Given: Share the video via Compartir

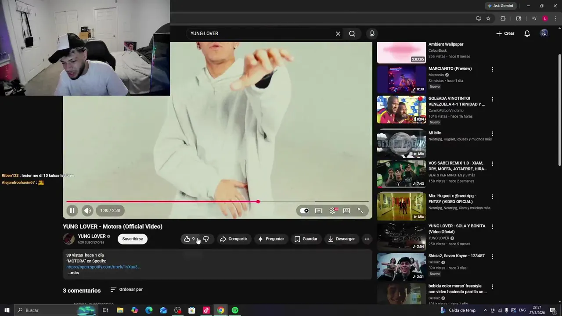Looking at the screenshot, I should (234, 239).
